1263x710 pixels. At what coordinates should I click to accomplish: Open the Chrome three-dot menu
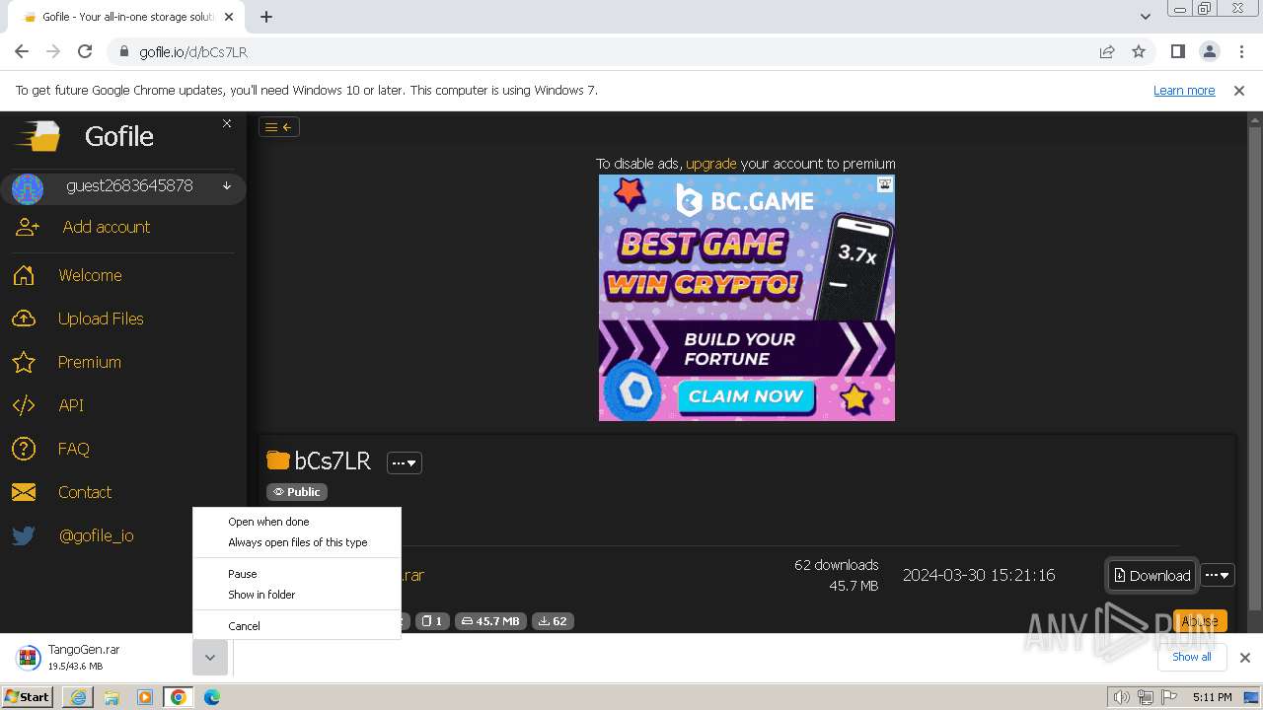click(1240, 51)
